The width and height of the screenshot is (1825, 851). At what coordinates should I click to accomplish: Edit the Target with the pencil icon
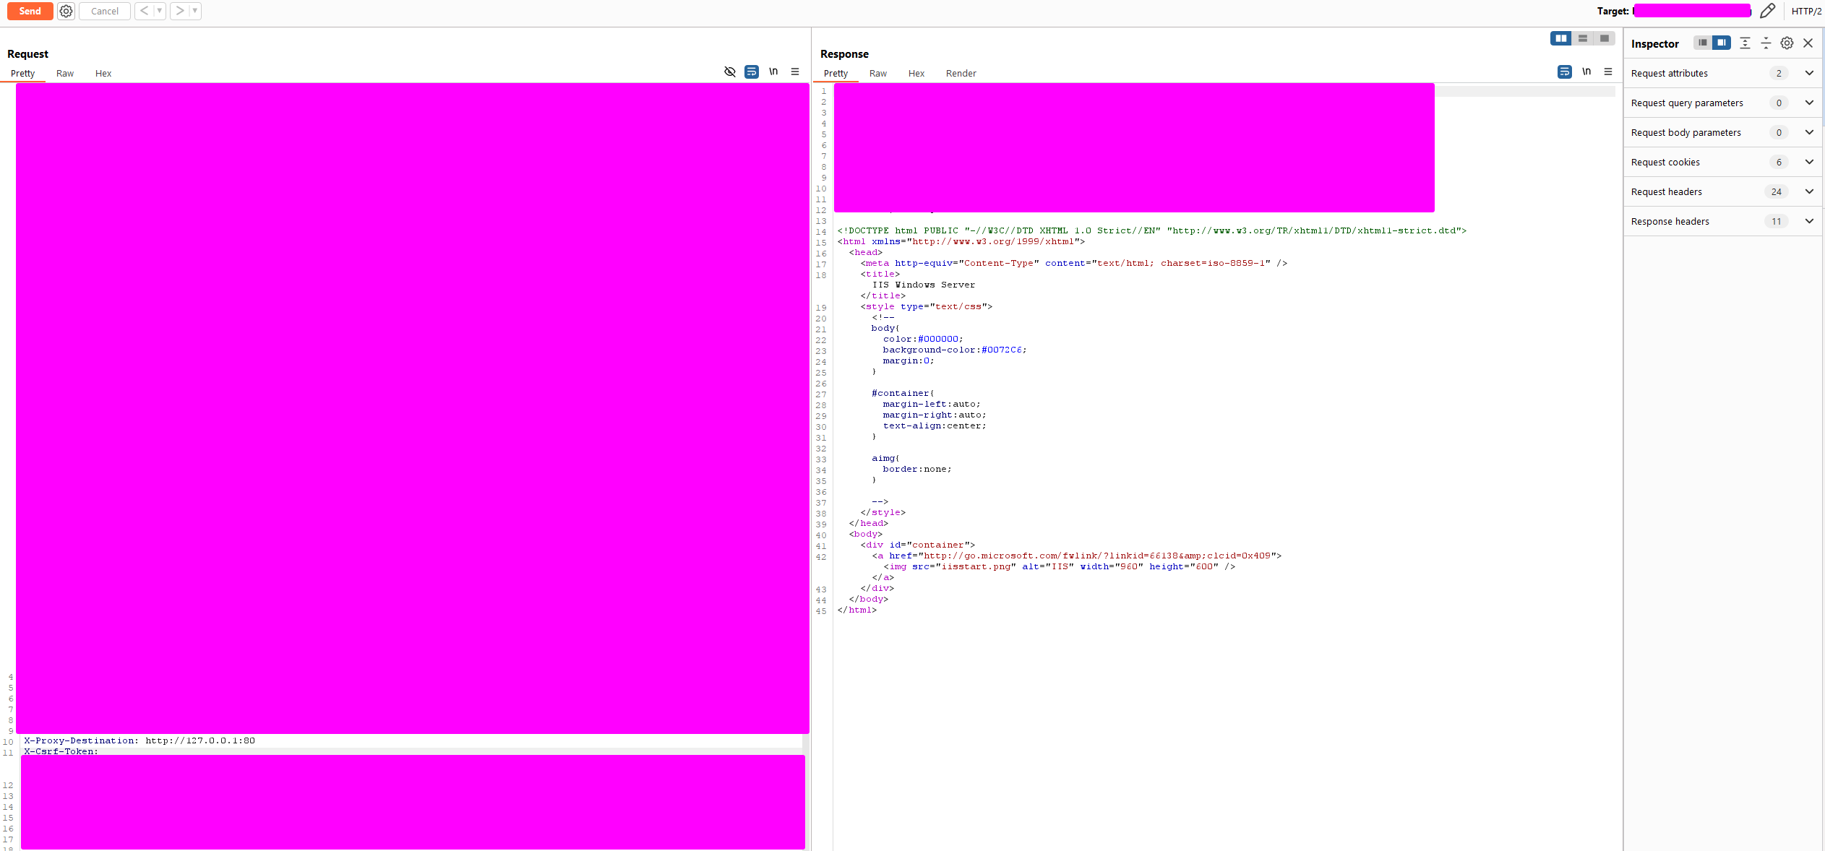tap(1767, 11)
